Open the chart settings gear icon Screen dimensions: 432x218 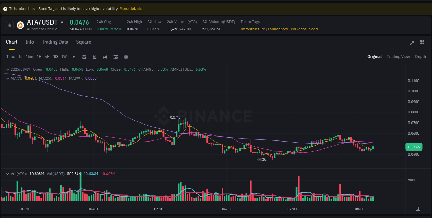click(126, 57)
